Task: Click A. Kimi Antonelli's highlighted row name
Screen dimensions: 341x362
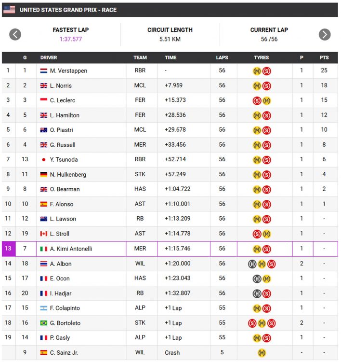Action: click(x=71, y=249)
